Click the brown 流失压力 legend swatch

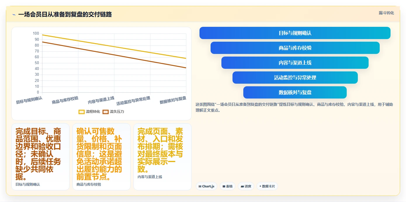105,112
